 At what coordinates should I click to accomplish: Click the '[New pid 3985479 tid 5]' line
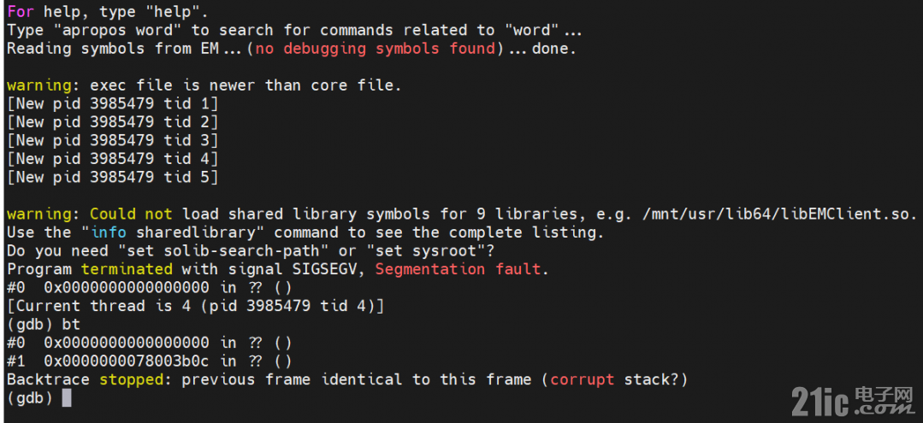(112, 177)
